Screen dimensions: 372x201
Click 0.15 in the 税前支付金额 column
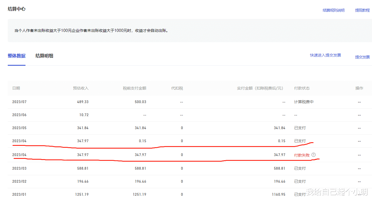(143, 141)
